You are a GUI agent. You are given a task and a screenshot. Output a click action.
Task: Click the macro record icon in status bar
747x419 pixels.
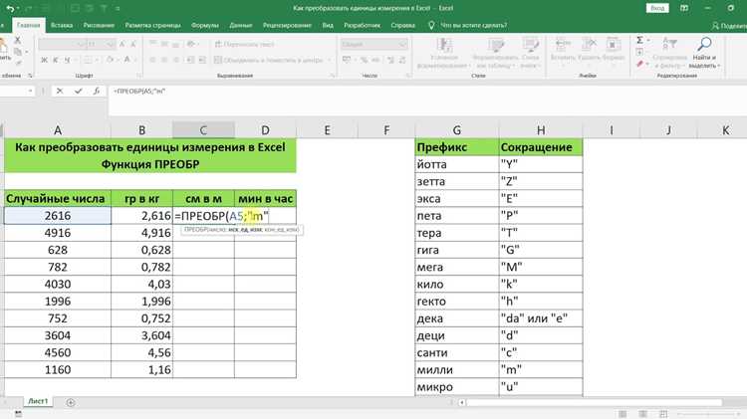(18, 414)
